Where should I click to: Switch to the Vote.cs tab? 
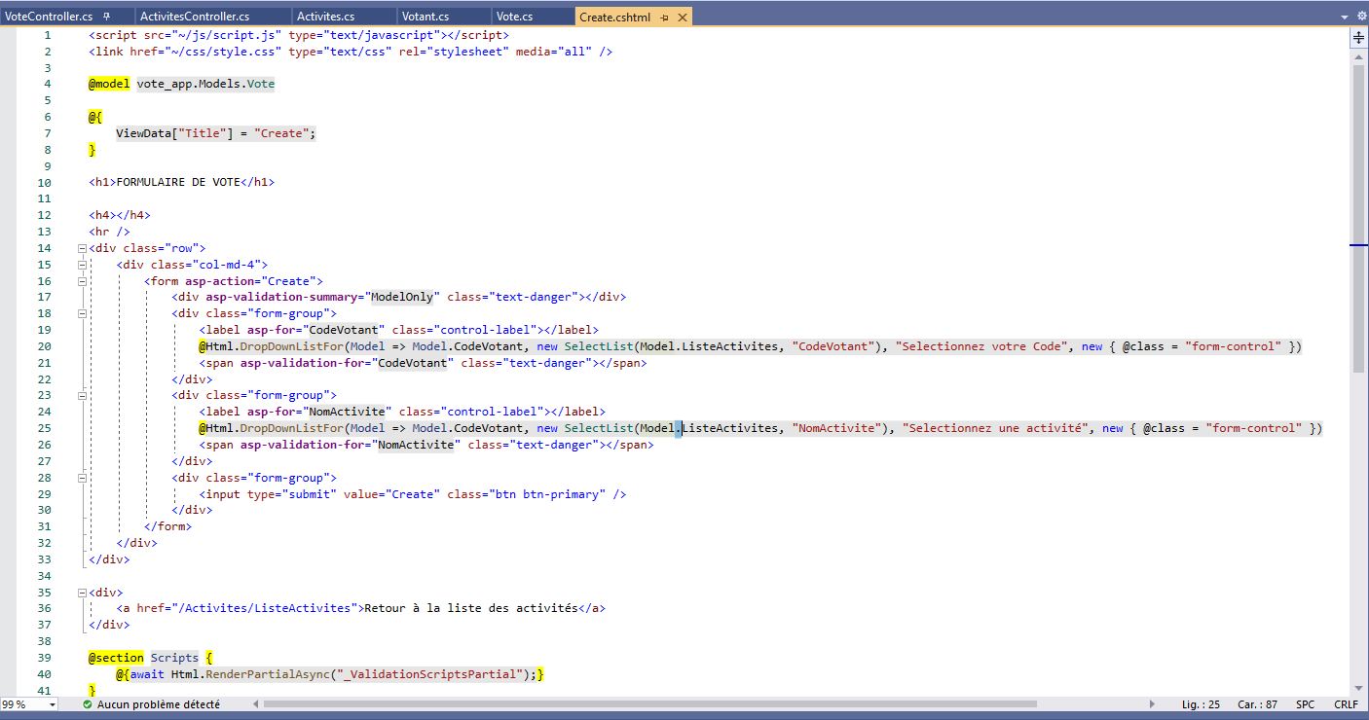pyautogui.click(x=514, y=17)
